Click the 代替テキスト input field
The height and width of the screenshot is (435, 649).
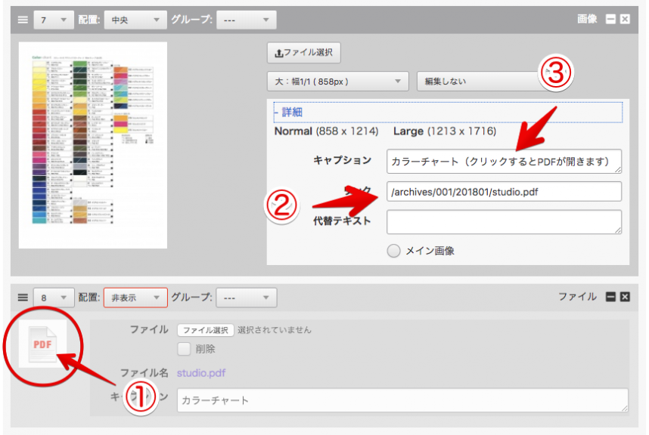504,222
